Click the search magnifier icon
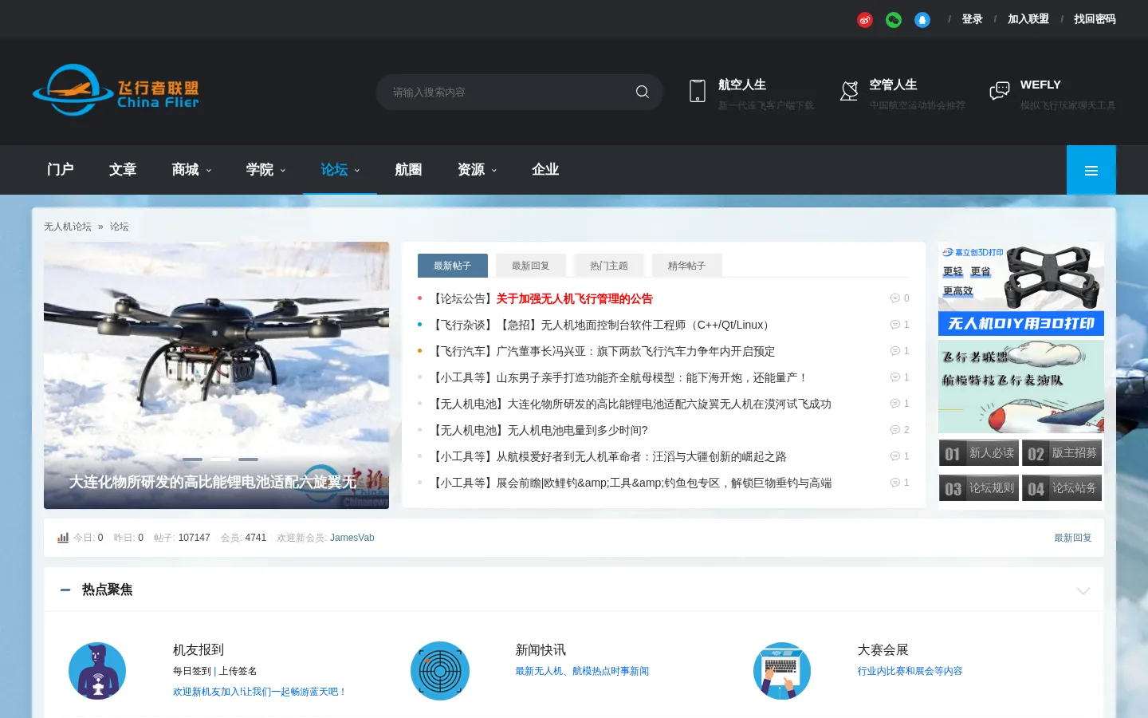Viewport: 1148px width, 718px height. click(643, 92)
